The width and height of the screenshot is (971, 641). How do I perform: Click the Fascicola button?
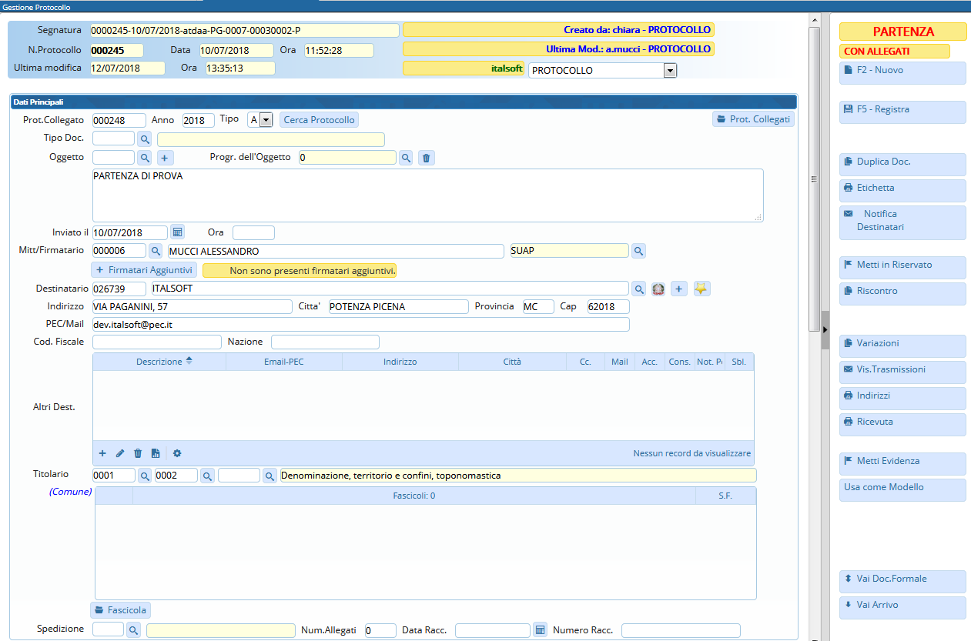[121, 610]
